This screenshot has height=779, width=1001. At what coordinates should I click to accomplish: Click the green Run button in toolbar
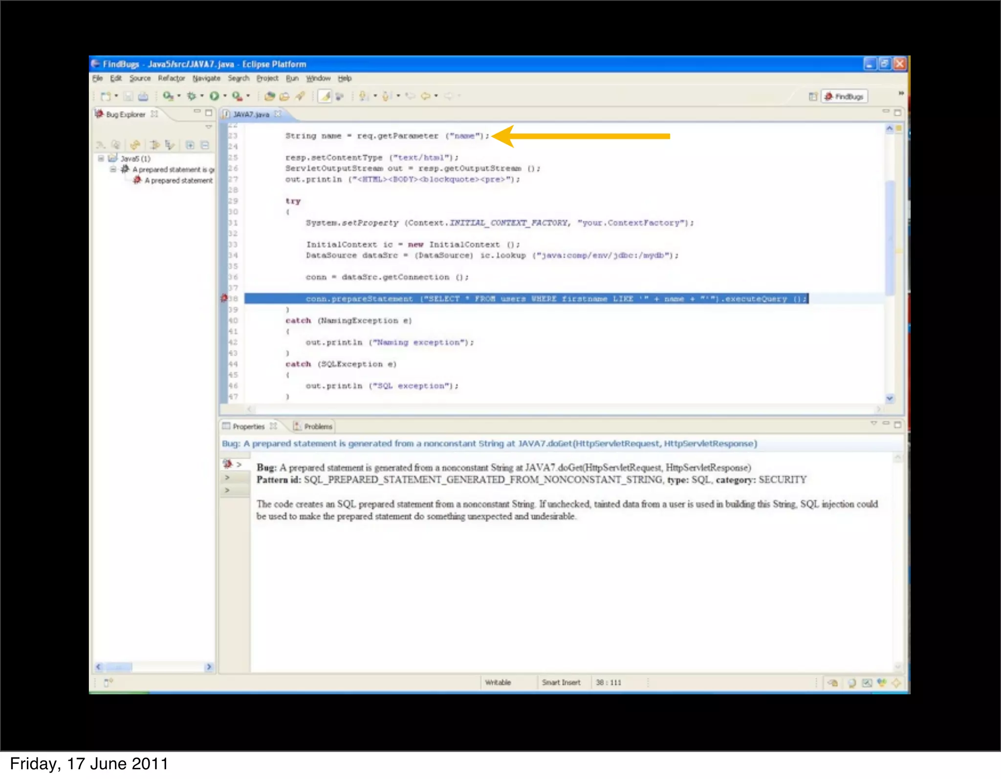pyautogui.click(x=214, y=96)
